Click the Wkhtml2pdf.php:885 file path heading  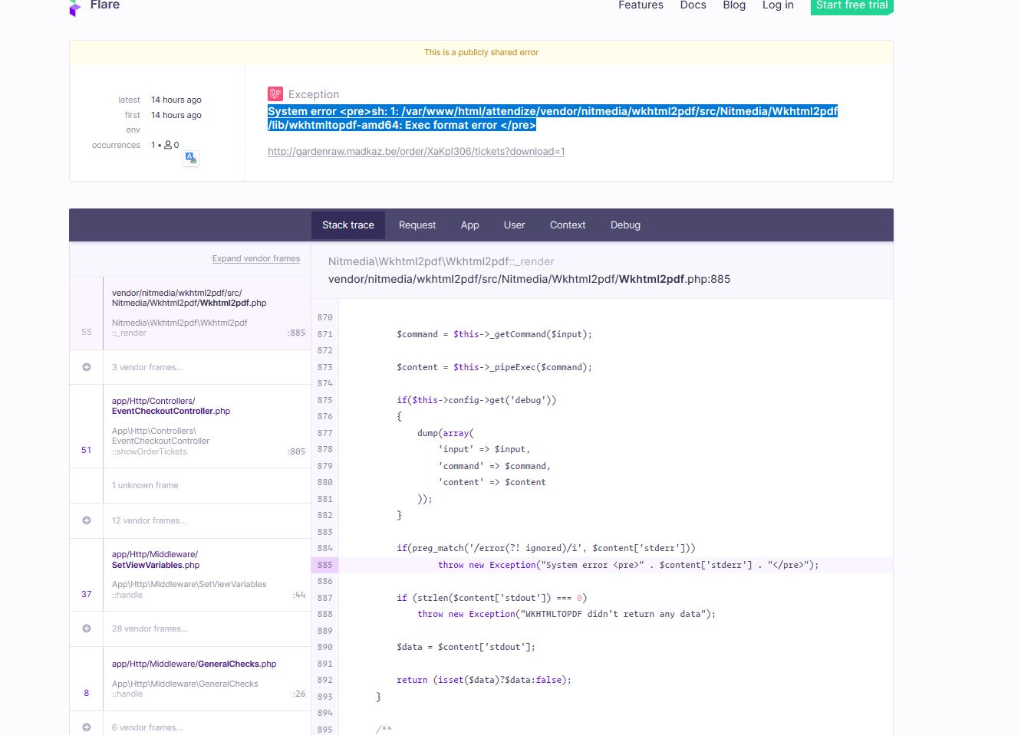tap(529, 279)
